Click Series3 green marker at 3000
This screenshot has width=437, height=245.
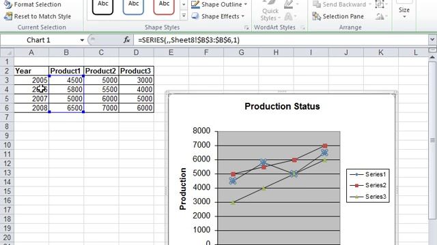(x=234, y=203)
